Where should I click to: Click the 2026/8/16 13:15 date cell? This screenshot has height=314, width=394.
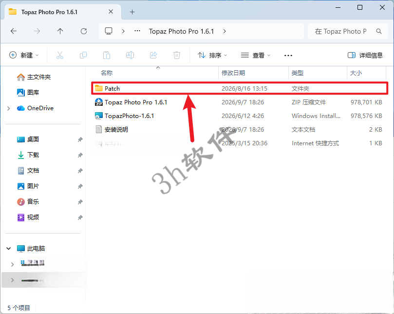[x=244, y=89]
